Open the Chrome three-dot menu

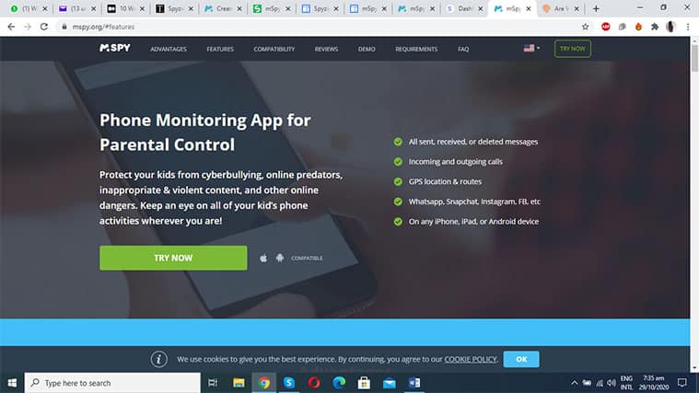pyautogui.click(x=688, y=27)
